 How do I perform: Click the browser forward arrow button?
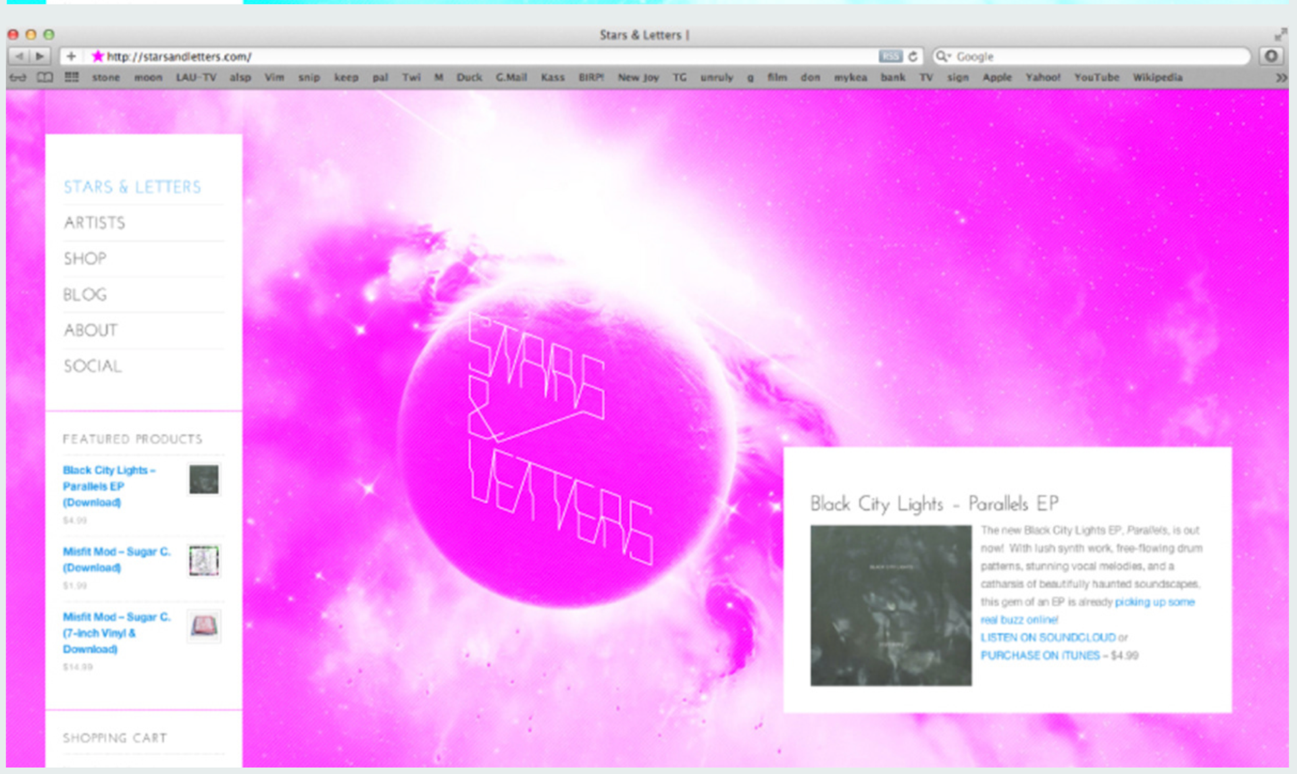point(40,56)
